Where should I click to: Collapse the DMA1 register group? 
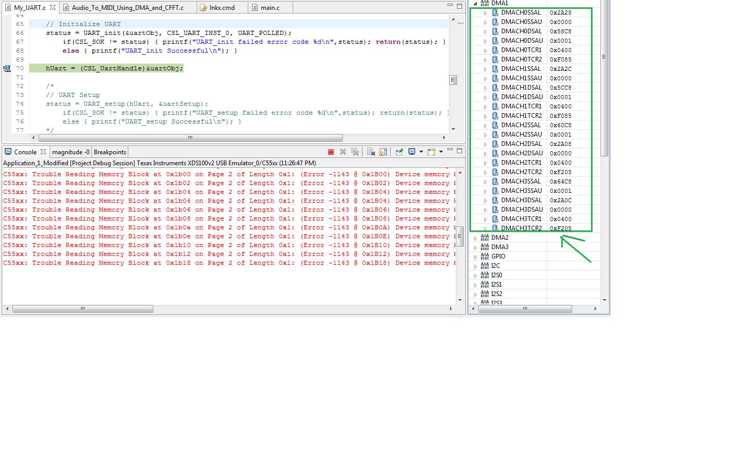[475, 3]
